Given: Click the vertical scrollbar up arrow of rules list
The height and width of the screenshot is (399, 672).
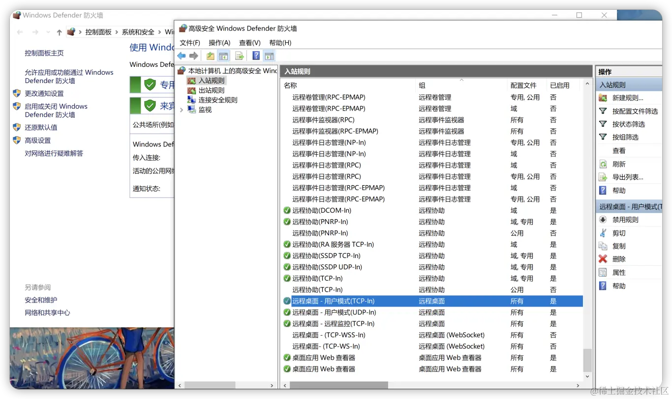Looking at the screenshot, I should 587,85.
